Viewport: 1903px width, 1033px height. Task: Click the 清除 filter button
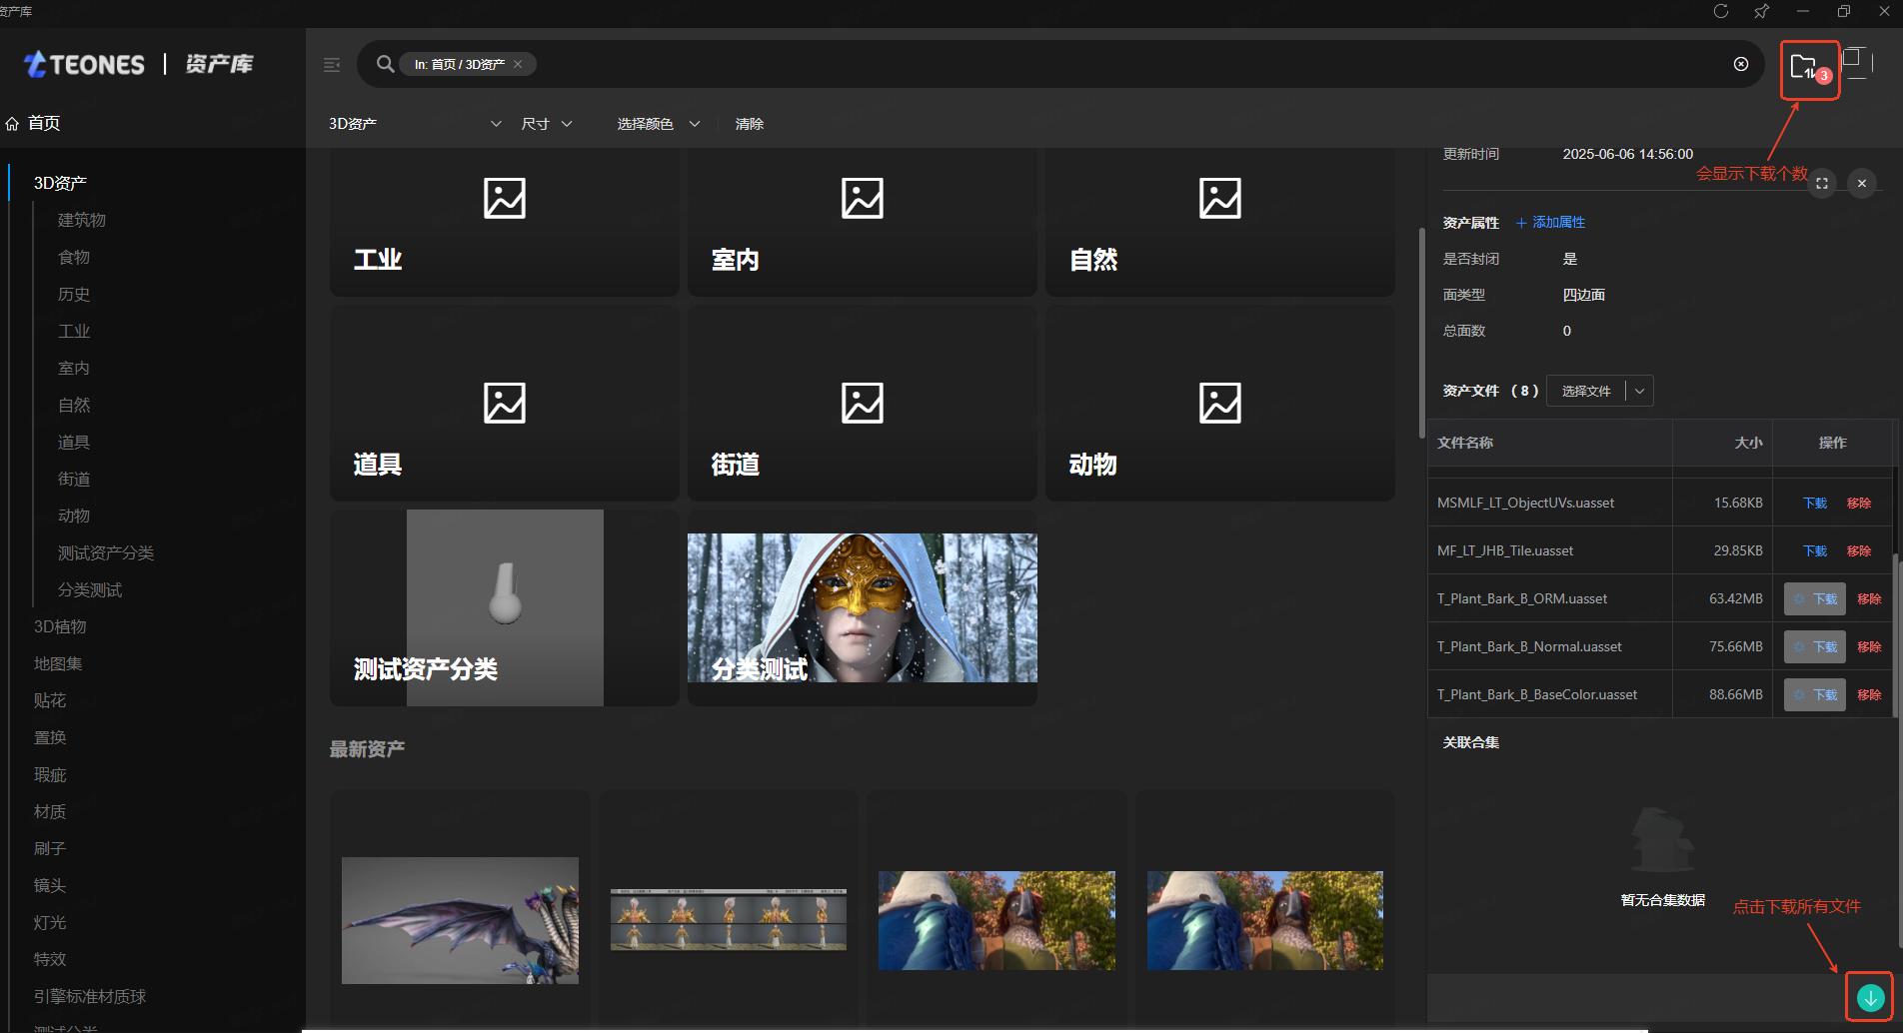[749, 124]
